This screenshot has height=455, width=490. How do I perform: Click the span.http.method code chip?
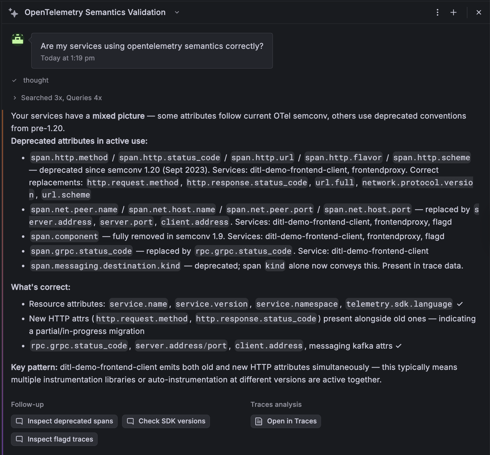[69, 157]
